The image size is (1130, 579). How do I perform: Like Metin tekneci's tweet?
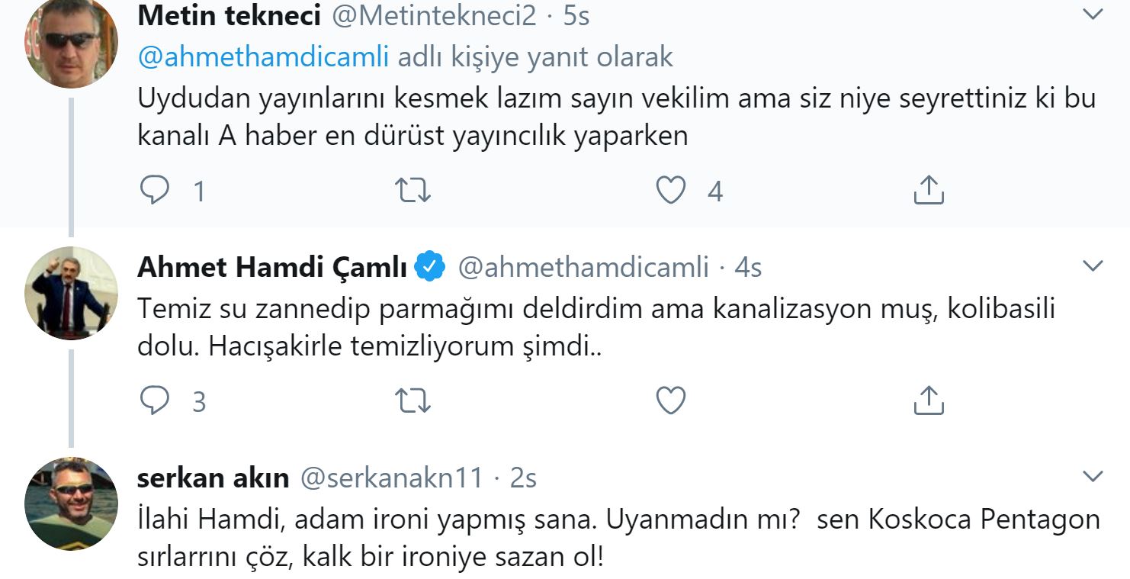click(671, 190)
